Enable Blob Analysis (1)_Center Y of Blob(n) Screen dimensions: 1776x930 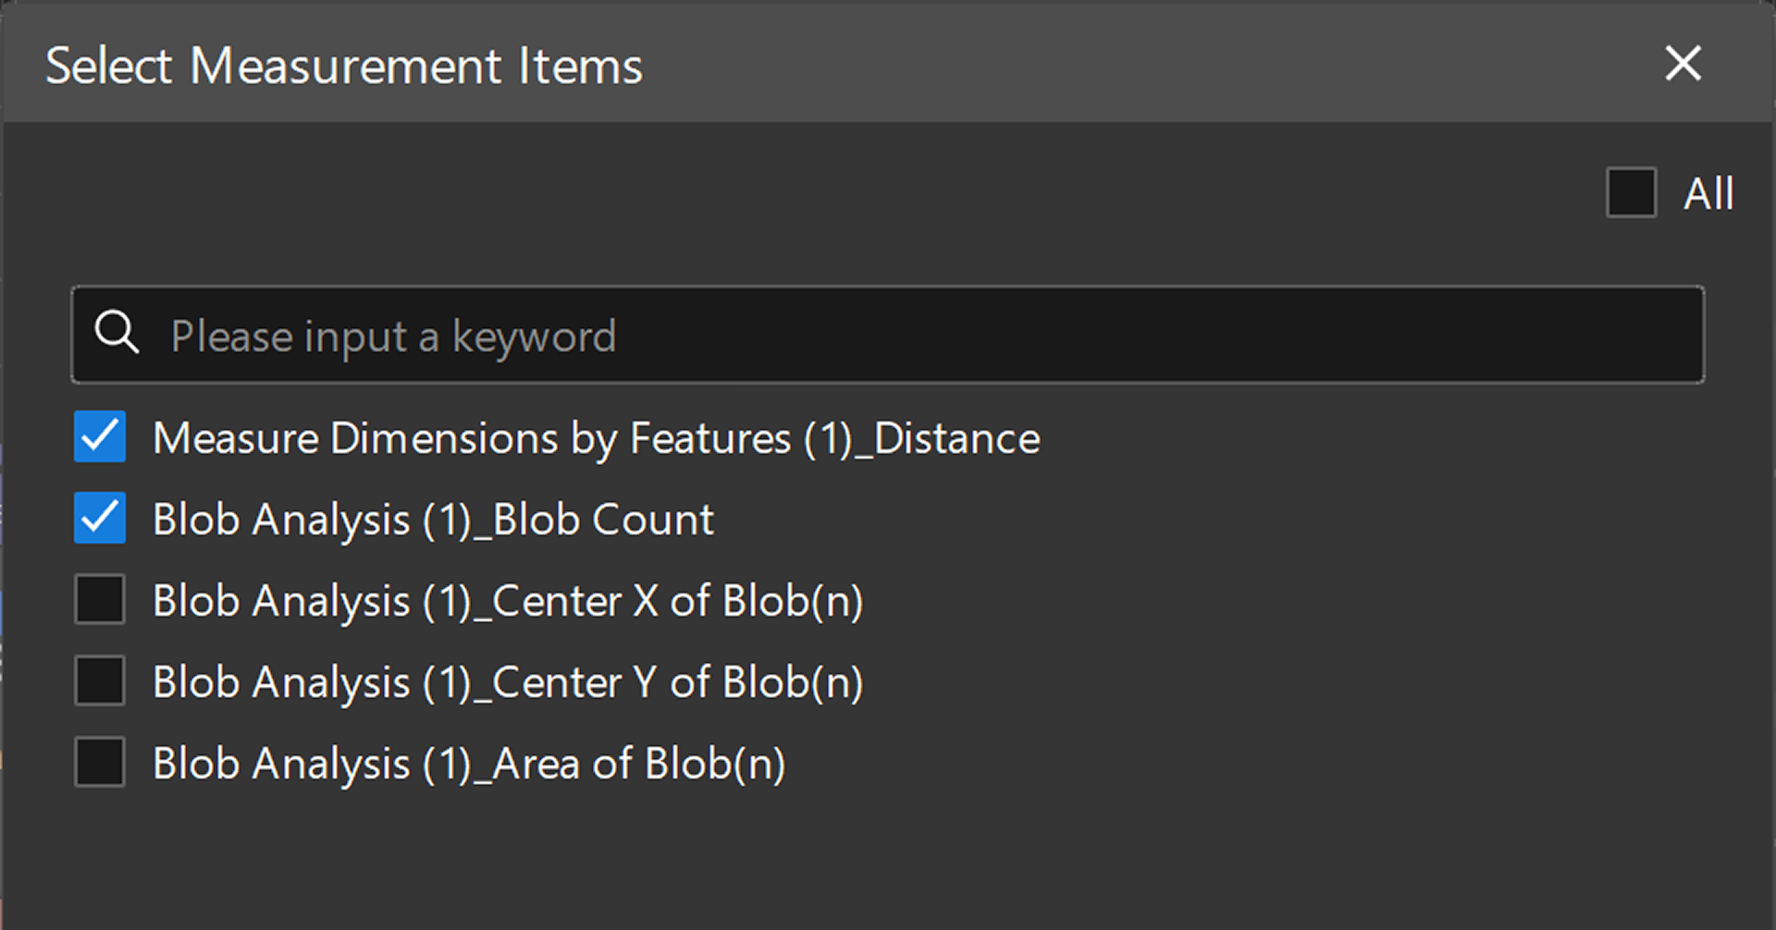(x=99, y=681)
